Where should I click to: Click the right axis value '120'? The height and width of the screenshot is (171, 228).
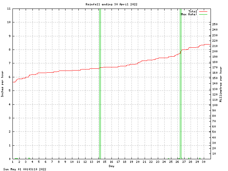click(215, 94)
